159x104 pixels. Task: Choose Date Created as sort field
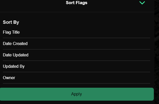(76, 44)
